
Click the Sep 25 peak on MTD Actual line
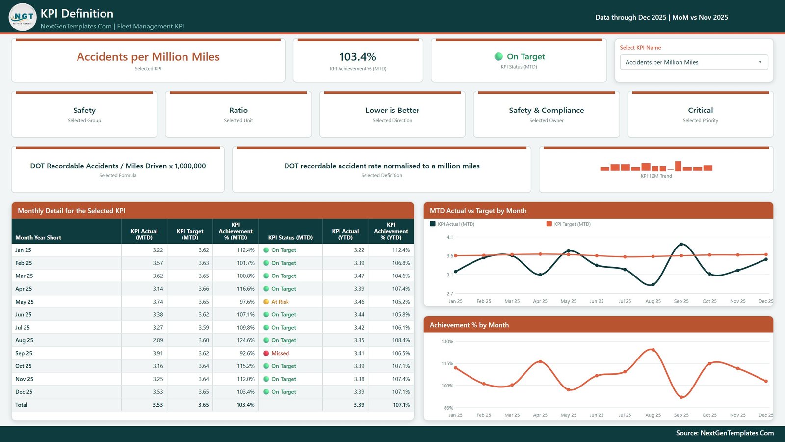(x=681, y=244)
